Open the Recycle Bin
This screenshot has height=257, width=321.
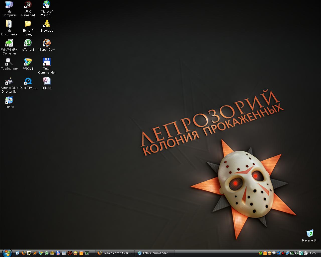310,233
